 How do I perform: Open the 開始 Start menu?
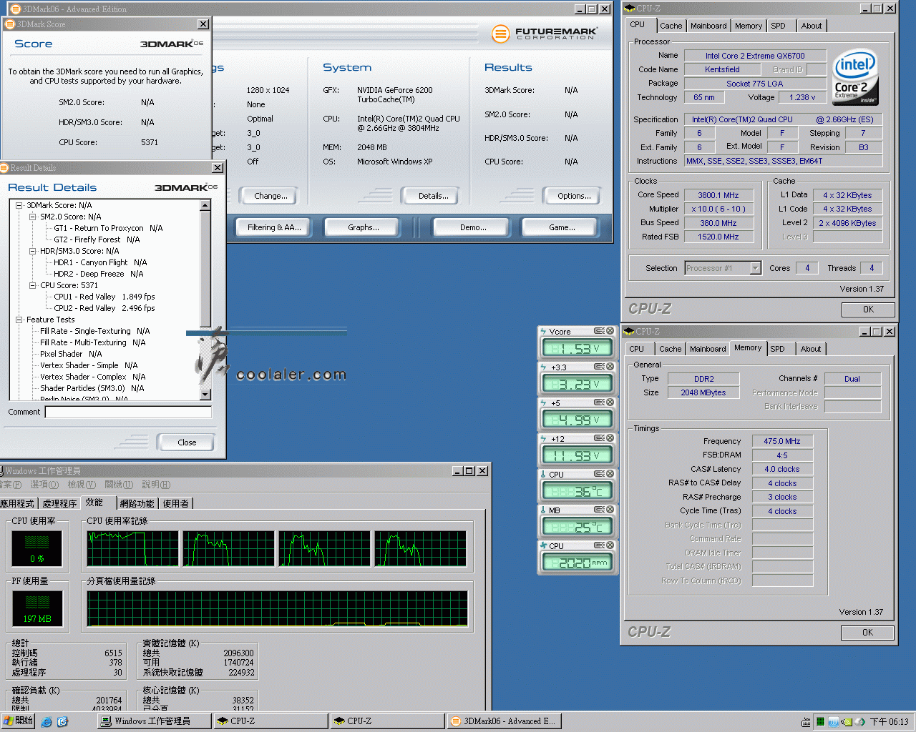[x=19, y=721]
